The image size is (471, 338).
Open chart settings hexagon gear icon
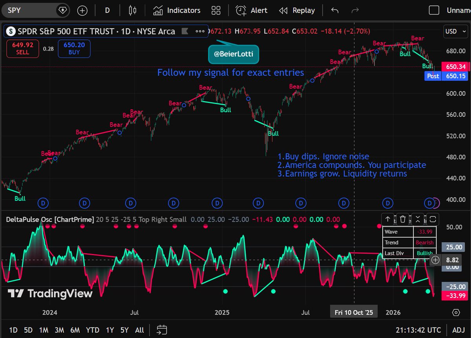click(x=456, y=313)
